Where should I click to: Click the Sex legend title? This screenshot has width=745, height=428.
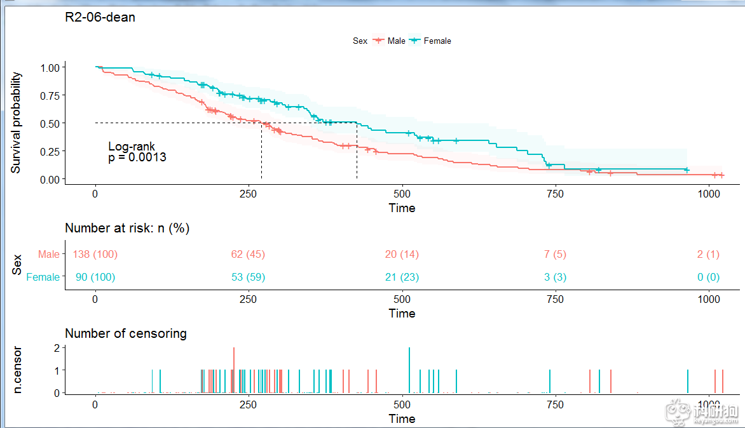point(360,41)
